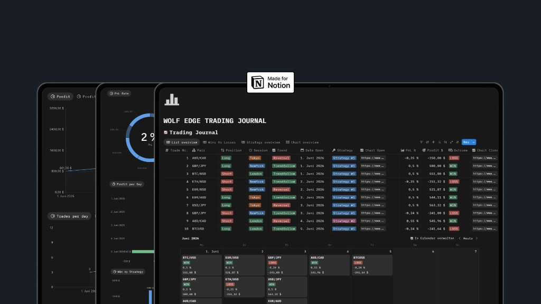Image resolution: width=541 pixels, height=304 pixels.
Task: Click the Trend column header
Action: [x=279, y=150]
